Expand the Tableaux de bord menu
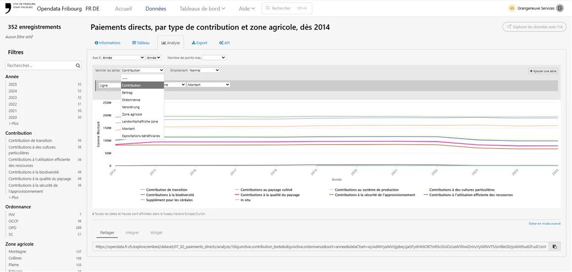The image size is (572, 272). [202, 8]
